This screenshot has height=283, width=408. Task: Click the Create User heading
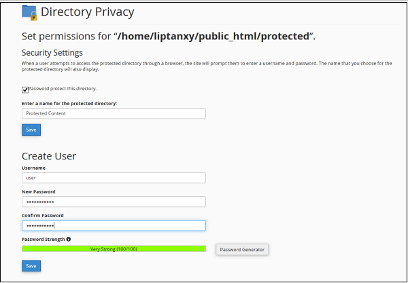49,156
